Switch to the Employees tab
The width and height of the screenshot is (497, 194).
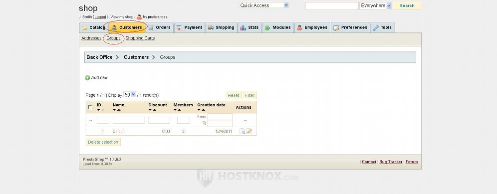[x=312, y=27]
